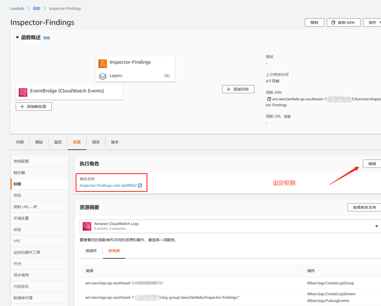Click the 查看角色文档 button
Viewport: 381px width, 306px height.
(364, 207)
